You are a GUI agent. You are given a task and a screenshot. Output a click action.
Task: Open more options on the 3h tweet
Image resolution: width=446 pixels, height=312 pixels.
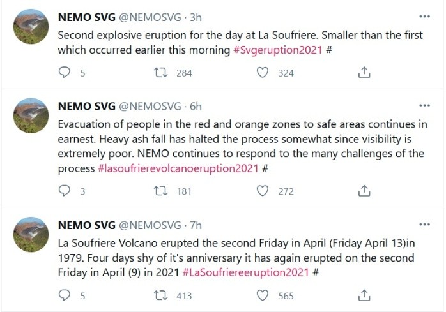[424, 16]
